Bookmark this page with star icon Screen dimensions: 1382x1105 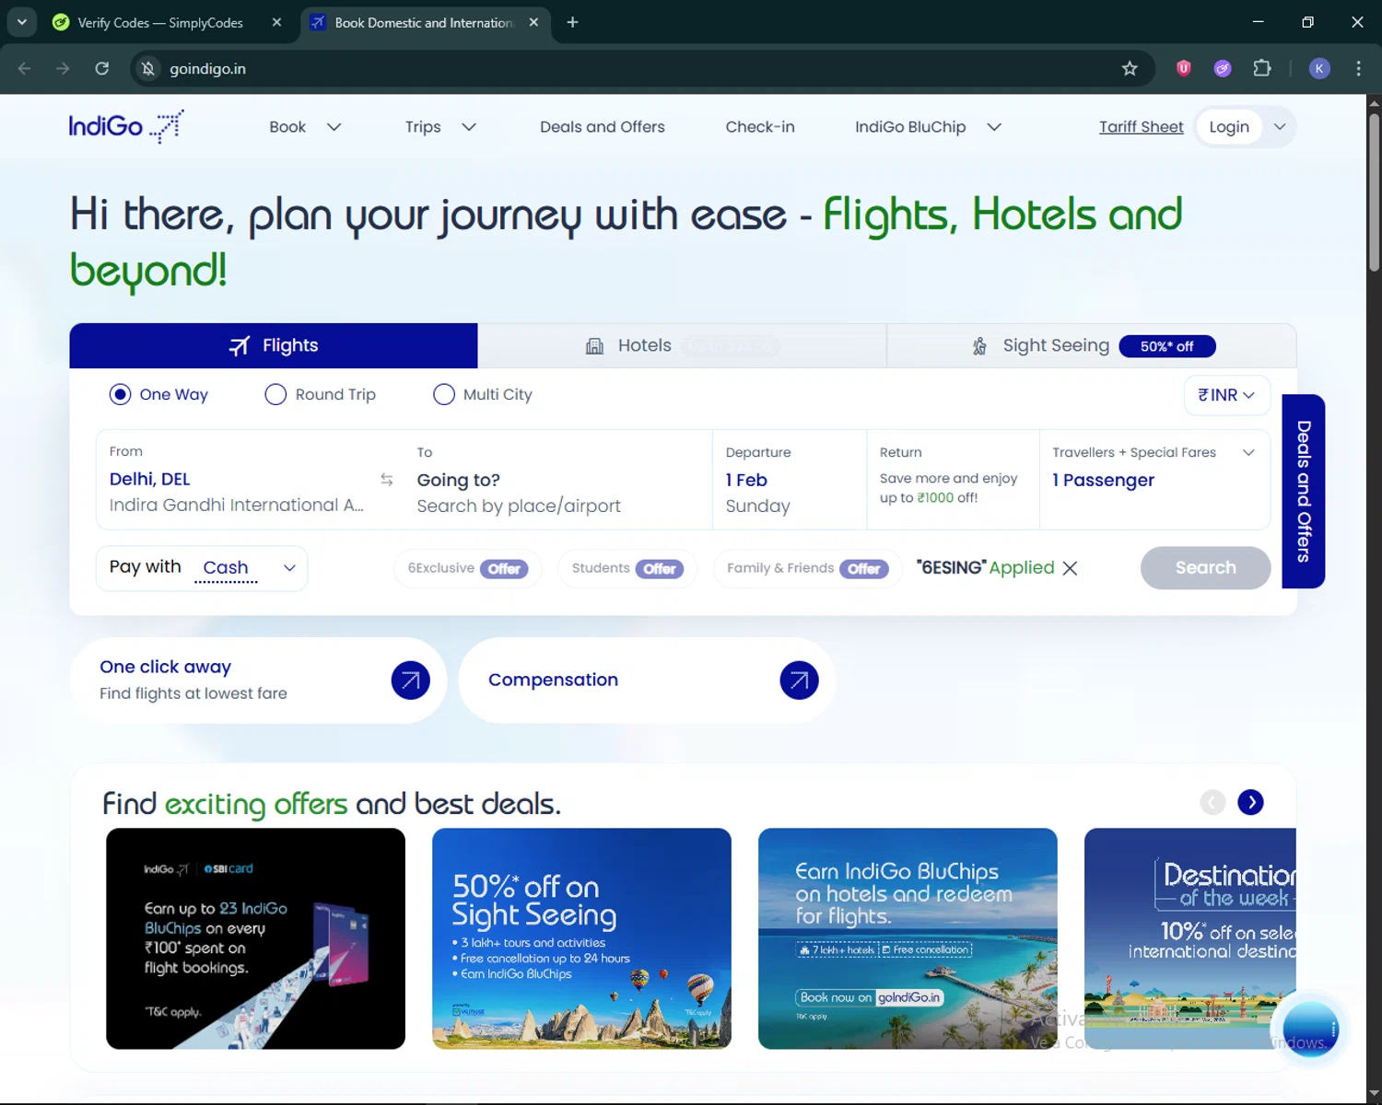[1130, 68]
